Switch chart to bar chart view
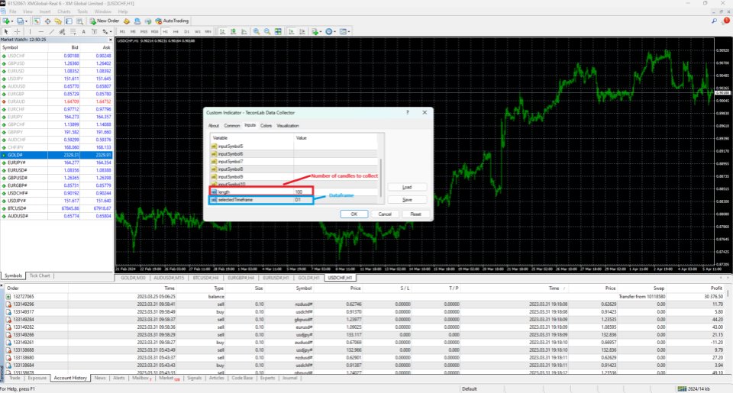The height and width of the screenshot is (393, 733). (222, 32)
